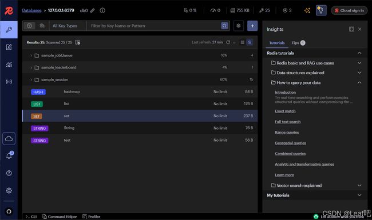Select the Tips tab

click(x=298, y=43)
